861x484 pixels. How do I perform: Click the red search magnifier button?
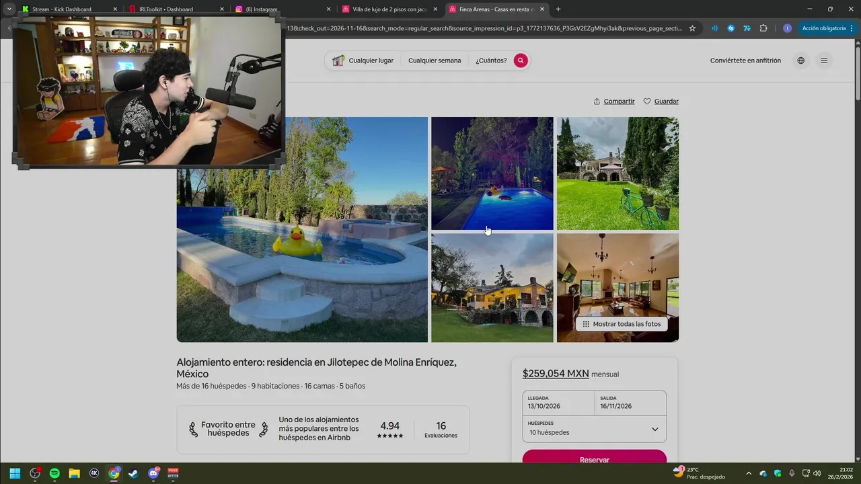coord(521,61)
